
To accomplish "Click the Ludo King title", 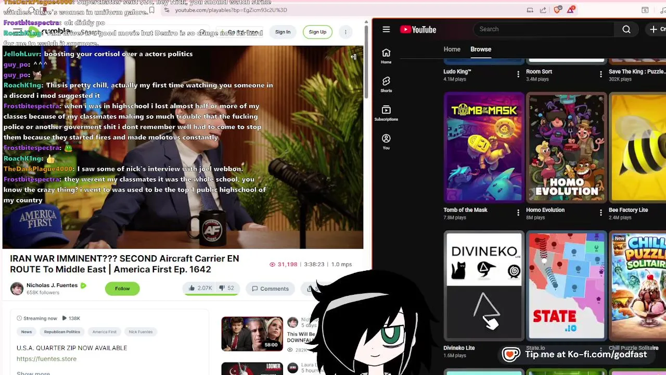I will click(457, 71).
